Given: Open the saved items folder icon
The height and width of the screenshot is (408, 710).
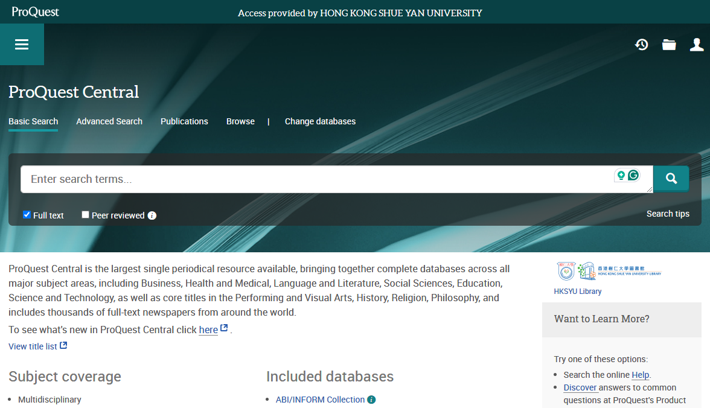Looking at the screenshot, I should pyautogui.click(x=669, y=45).
